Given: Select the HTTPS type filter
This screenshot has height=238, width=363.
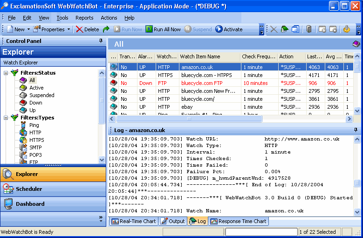Looking at the screenshot, I should 36,140.
